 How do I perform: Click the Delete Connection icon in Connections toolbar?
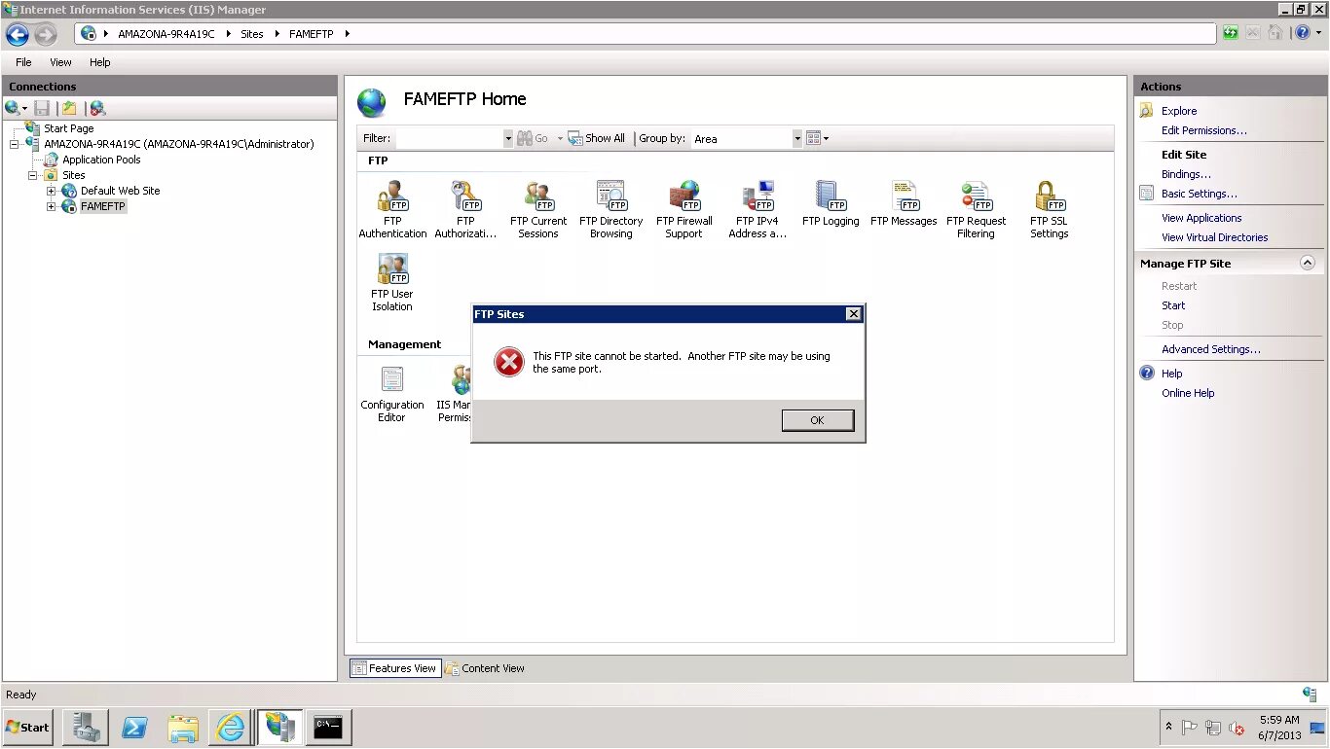(x=97, y=108)
